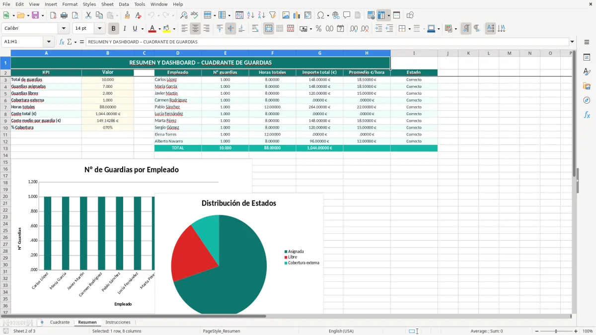Switch to the Instrucciones sheet tab
The image size is (596, 335).
[x=118, y=322]
